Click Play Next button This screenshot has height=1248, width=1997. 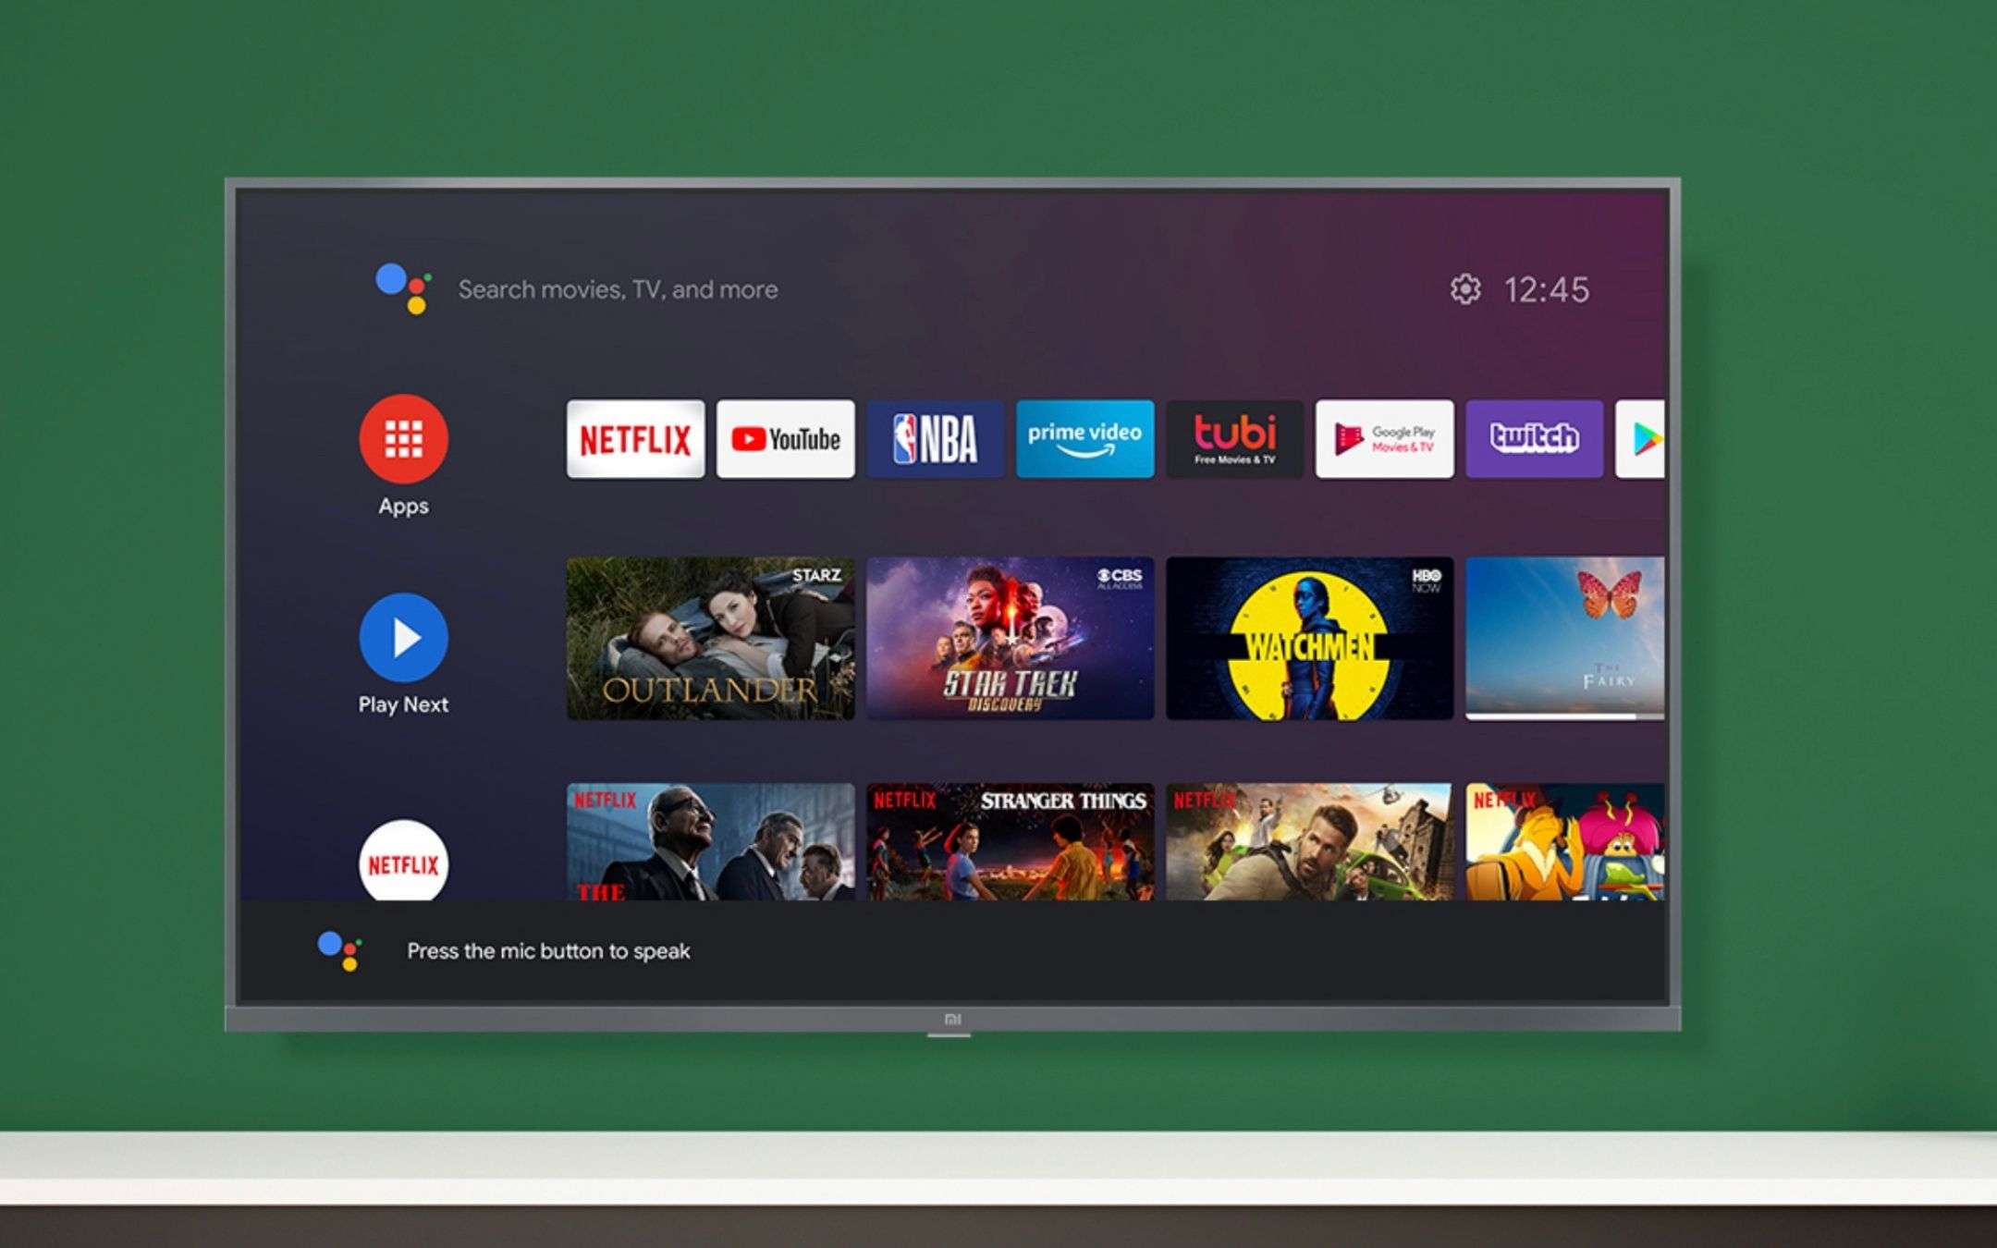[x=404, y=639]
